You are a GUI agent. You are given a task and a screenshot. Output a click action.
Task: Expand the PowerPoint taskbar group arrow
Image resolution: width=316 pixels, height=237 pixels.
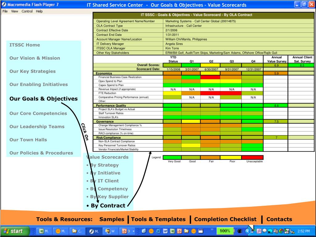(134, 231)
